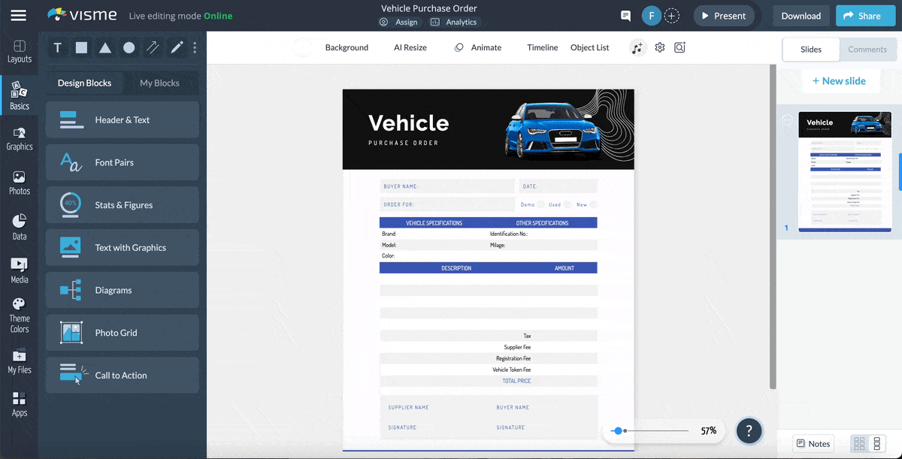The image size is (902, 459).
Task: Select the square shape tool
Action: (x=81, y=47)
